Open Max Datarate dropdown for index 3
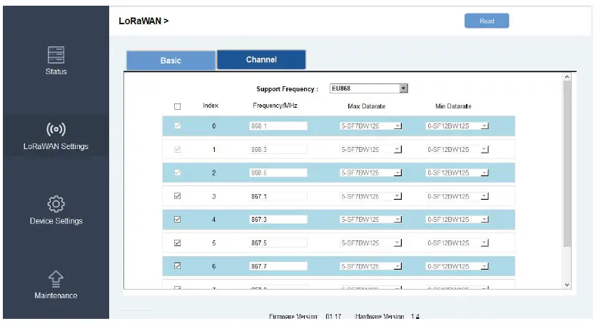 (370, 196)
